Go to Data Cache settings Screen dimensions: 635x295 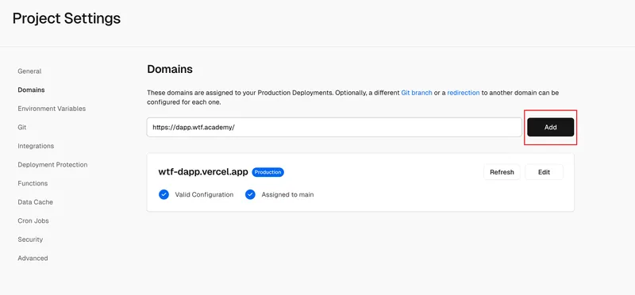point(35,202)
